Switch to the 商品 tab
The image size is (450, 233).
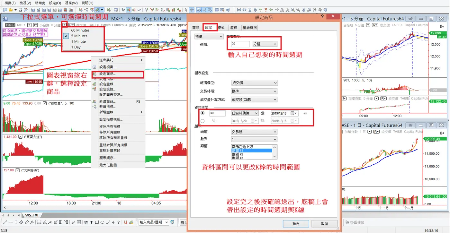196,28
